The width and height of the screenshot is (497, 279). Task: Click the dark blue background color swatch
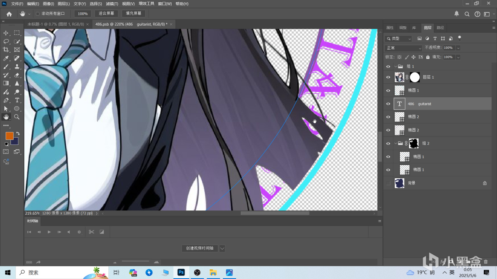point(15,142)
